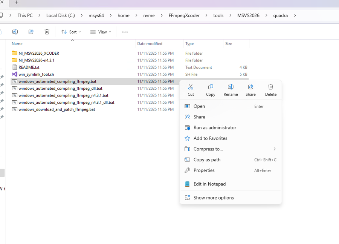
Task: Expand chevron after quadra in address bar
Action: click(295, 15)
